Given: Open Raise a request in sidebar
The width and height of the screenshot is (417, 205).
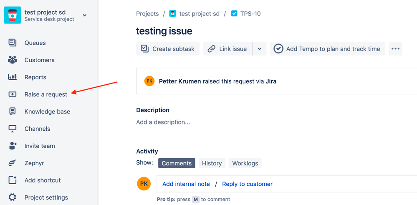Looking at the screenshot, I should pyautogui.click(x=45, y=94).
